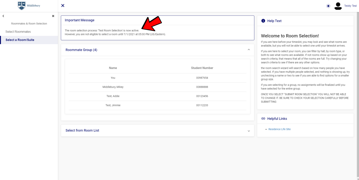Viewport: 359px width, 180px height.
Task: Open the user avatar profile icon
Action: click(x=338, y=6)
